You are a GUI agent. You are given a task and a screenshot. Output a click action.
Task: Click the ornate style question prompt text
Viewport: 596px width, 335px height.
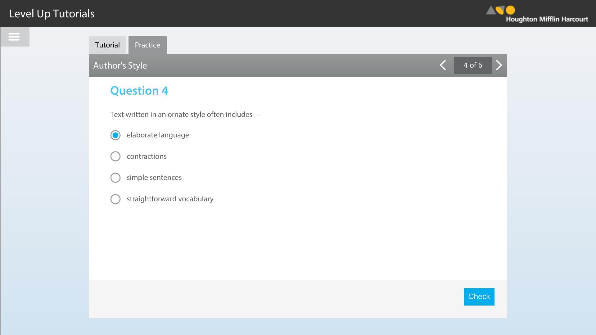coord(185,115)
